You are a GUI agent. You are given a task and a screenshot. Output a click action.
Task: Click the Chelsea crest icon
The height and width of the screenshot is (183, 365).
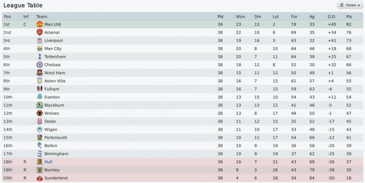point(39,65)
